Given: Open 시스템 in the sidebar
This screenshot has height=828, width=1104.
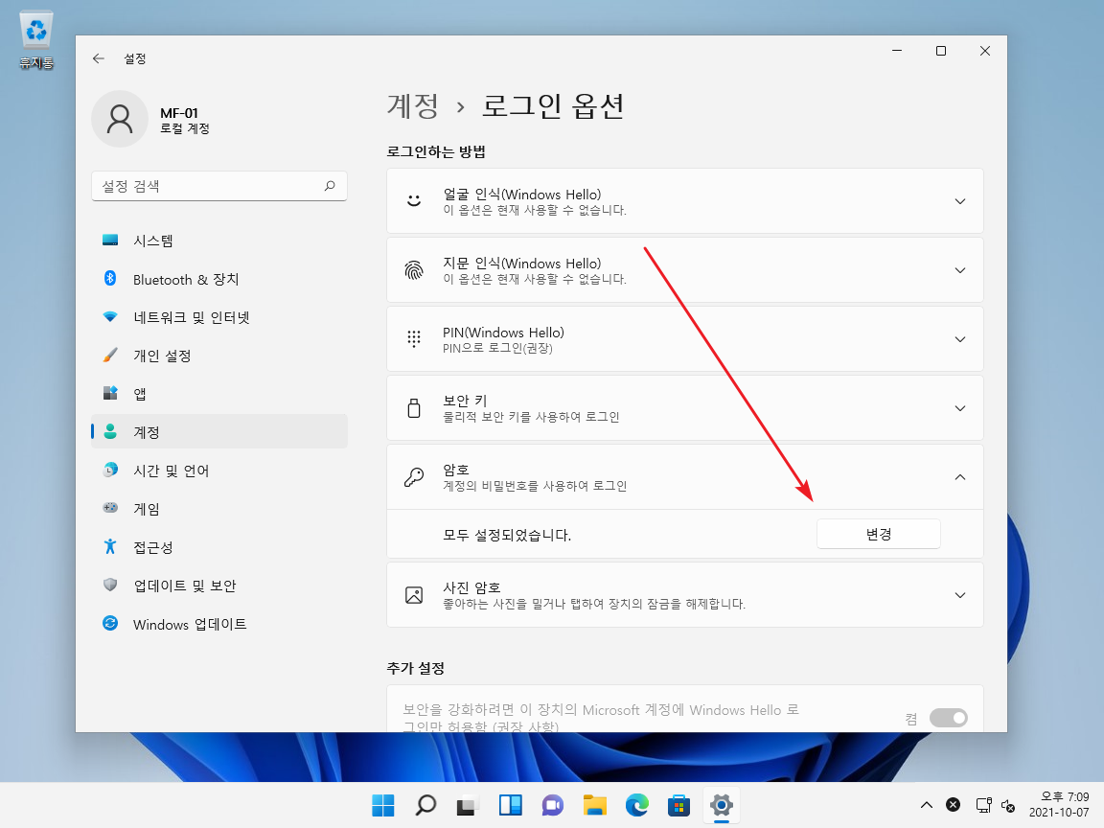Looking at the screenshot, I should click(218, 241).
